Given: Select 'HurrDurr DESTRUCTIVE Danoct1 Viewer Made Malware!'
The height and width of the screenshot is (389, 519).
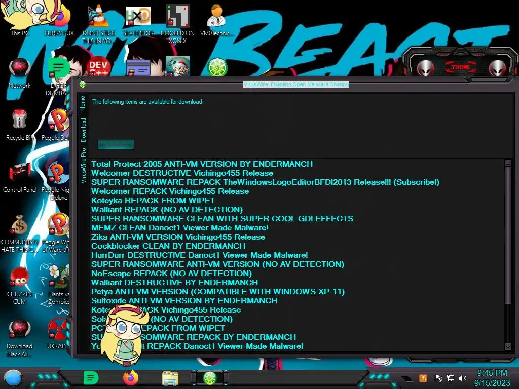Looking at the screenshot, I should pyautogui.click(x=200, y=255).
